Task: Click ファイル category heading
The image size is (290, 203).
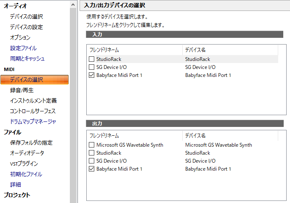Action: tap(12, 132)
